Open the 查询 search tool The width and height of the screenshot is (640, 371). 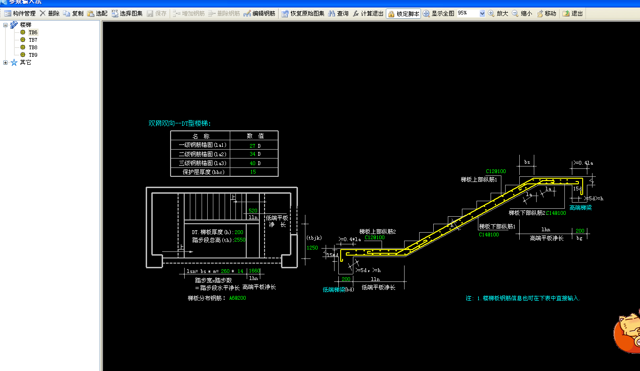point(338,14)
